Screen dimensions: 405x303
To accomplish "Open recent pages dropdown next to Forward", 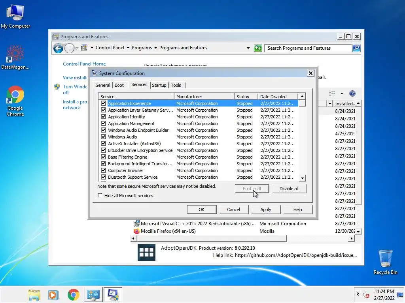I will coord(77,49).
